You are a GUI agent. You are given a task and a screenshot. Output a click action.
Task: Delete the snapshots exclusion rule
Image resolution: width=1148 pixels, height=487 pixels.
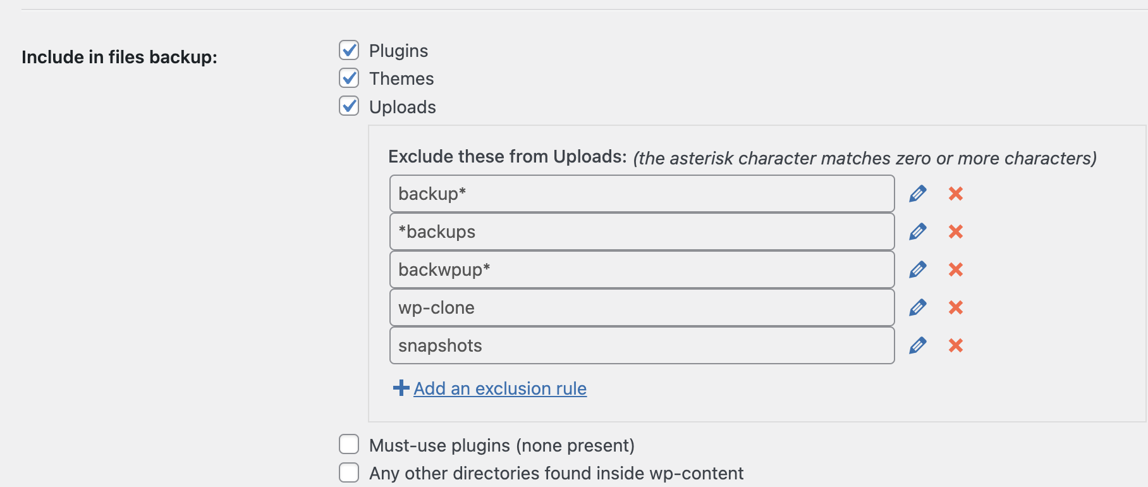pyautogui.click(x=956, y=345)
